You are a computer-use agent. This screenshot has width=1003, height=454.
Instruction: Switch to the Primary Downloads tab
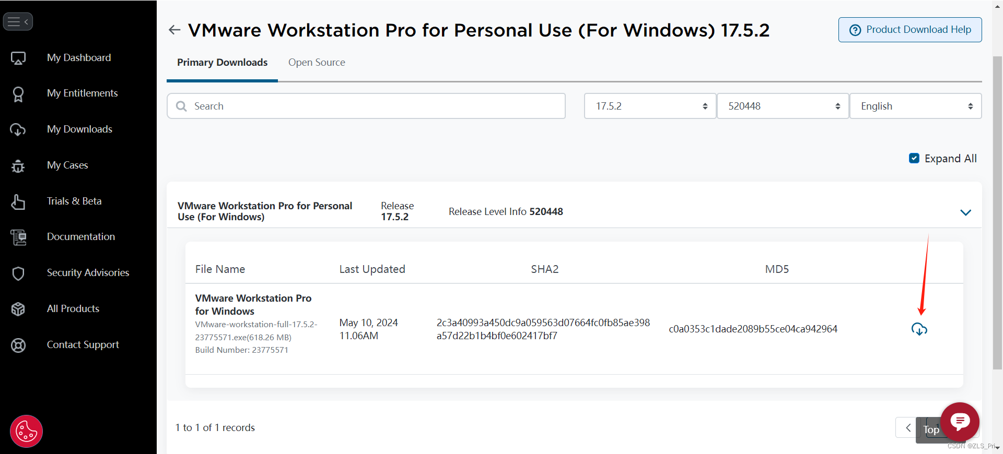point(222,62)
